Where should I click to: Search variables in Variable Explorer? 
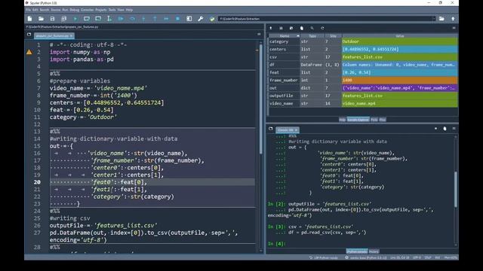312,28
